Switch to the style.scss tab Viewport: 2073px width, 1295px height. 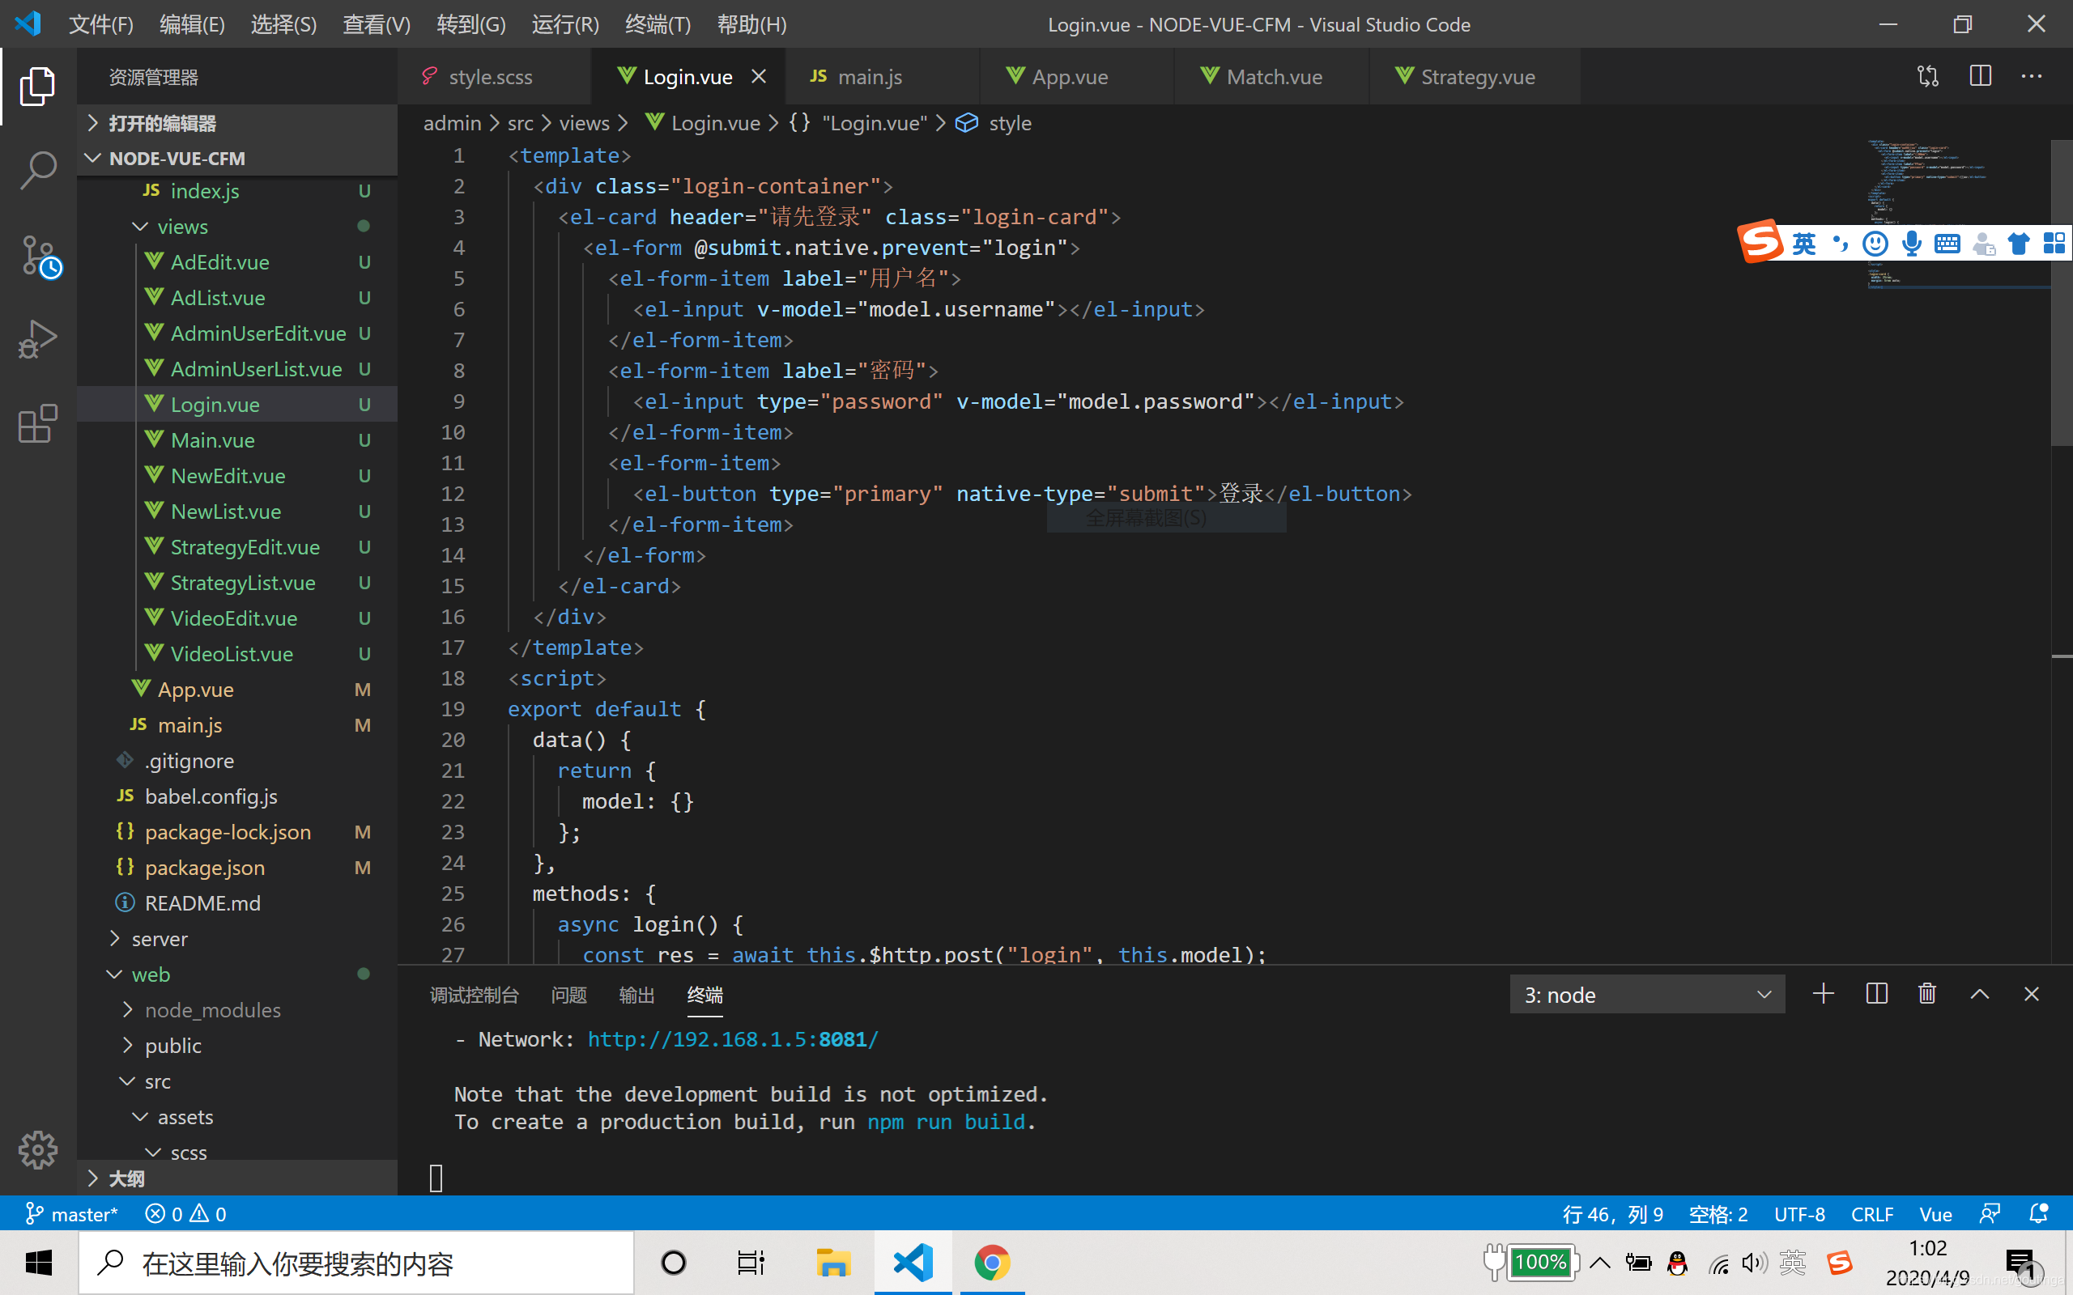click(494, 77)
